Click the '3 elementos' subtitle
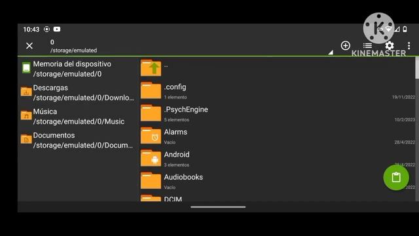This screenshot has width=419, height=236. pyautogui.click(x=176, y=165)
